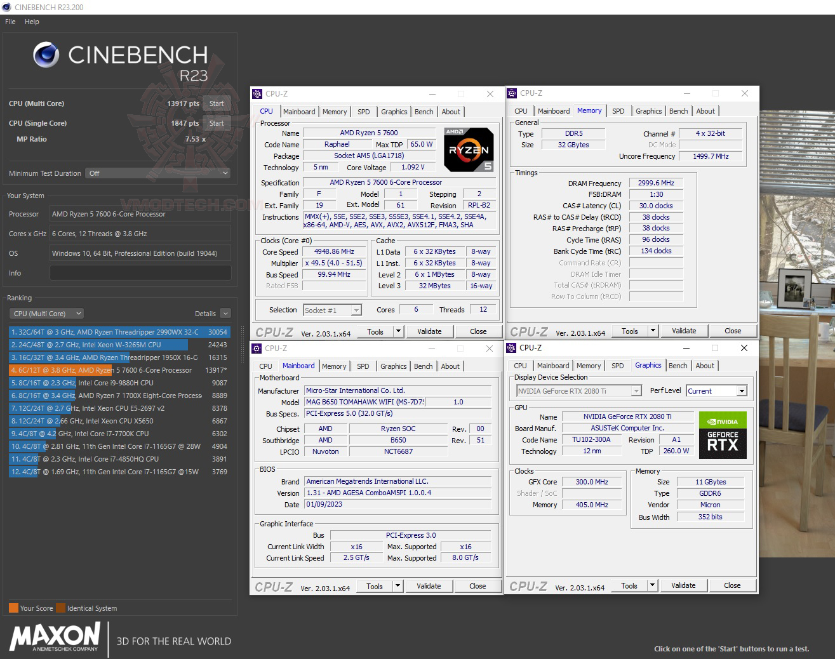
Task: Click the AMD Ryzen 5 processor logo
Action: [x=469, y=150]
